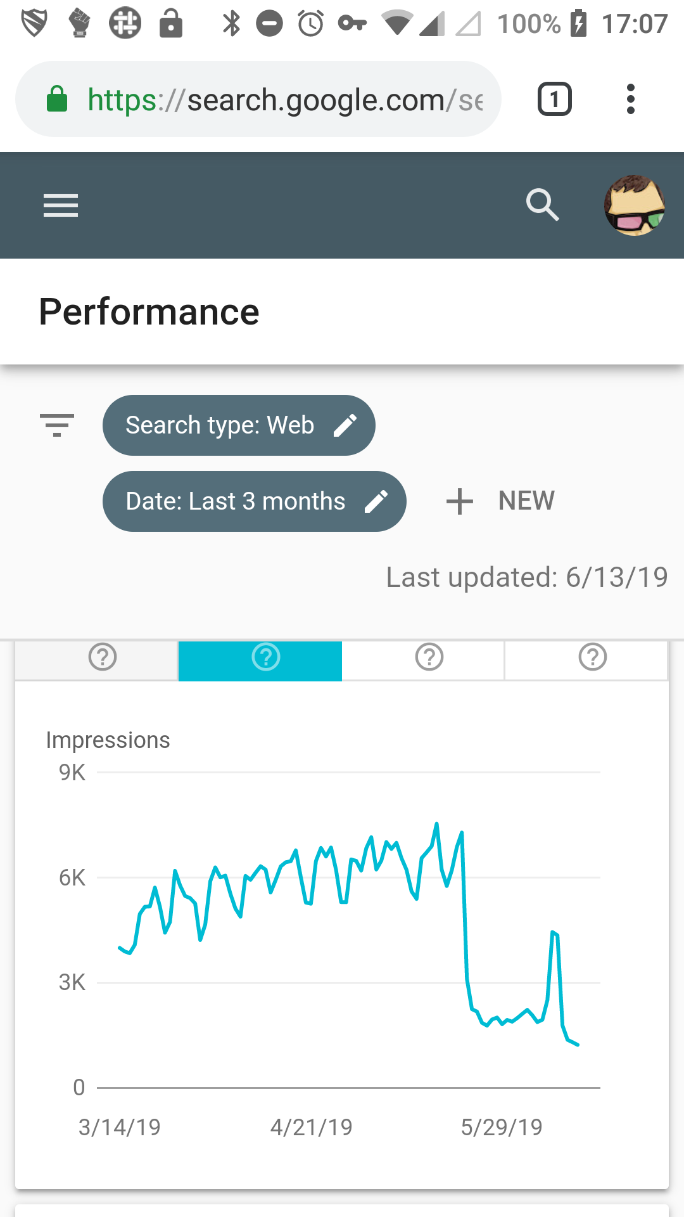Screen dimensions: 684x1217
Task: Open the hamburger navigation menu
Action: point(61,205)
